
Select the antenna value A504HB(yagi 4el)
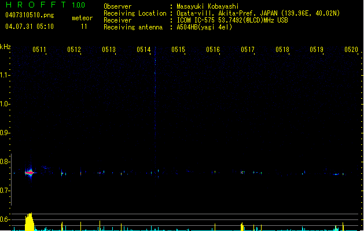click(x=204, y=27)
